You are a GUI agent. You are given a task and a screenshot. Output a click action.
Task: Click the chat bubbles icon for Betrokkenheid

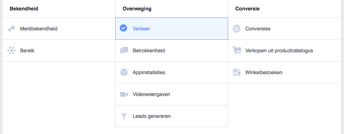click(124, 51)
